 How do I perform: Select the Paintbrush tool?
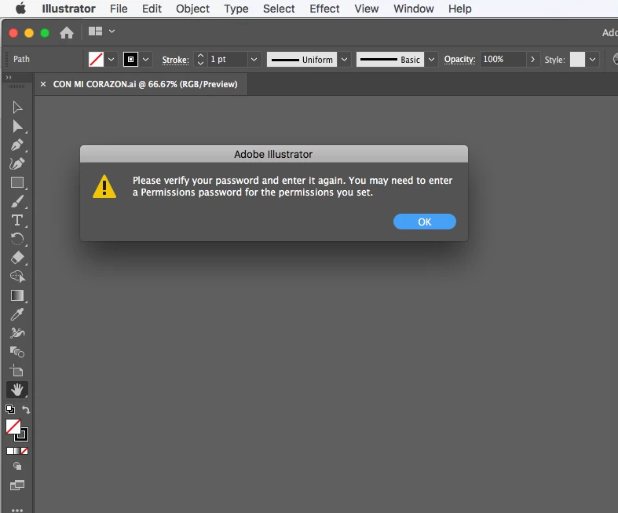(17, 201)
